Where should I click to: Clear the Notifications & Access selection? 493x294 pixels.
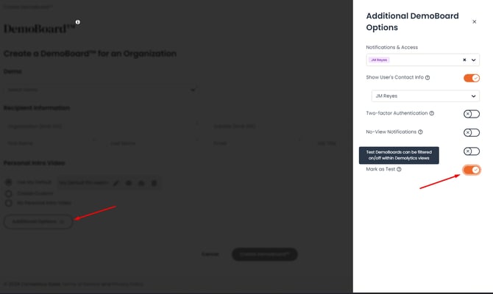pos(464,60)
